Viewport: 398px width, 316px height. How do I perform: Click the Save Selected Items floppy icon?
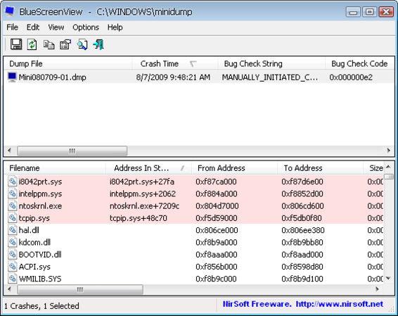click(x=16, y=45)
